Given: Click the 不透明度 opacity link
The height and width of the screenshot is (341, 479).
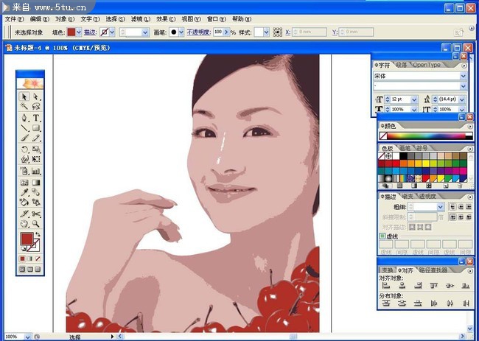Looking at the screenshot, I should pyautogui.click(x=197, y=32).
